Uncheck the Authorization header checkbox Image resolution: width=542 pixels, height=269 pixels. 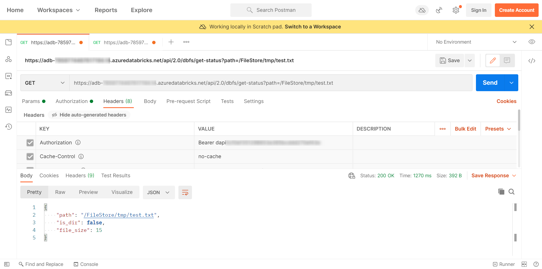(x=30, y=143)
